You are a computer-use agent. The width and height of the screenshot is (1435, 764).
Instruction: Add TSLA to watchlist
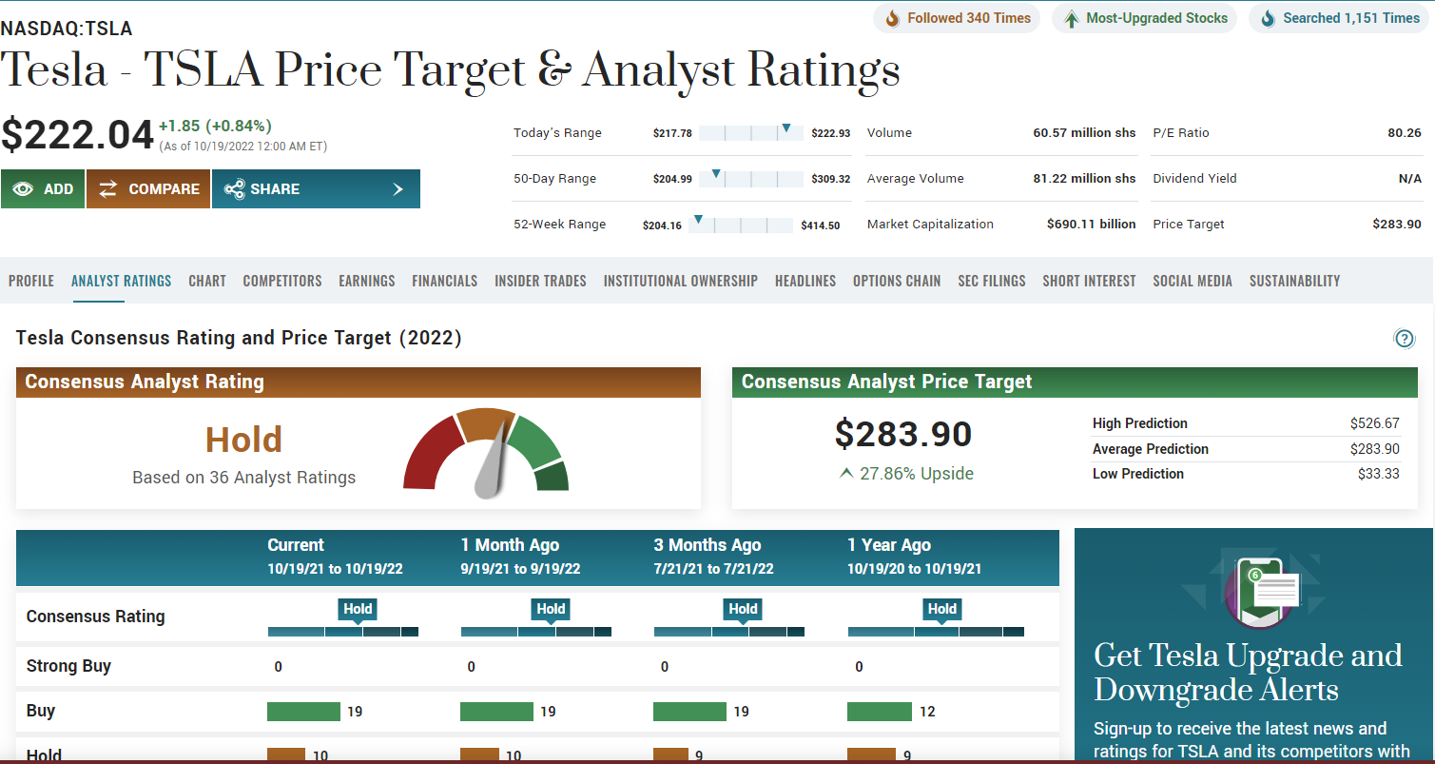click(x=43, y=189)
